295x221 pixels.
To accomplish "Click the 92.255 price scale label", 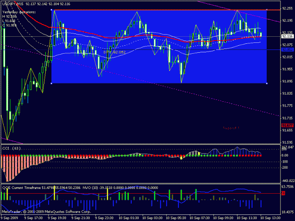I will [x=287, y=8].
